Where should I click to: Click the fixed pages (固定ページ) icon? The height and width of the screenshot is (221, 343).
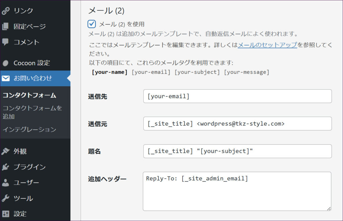point(5,26)
